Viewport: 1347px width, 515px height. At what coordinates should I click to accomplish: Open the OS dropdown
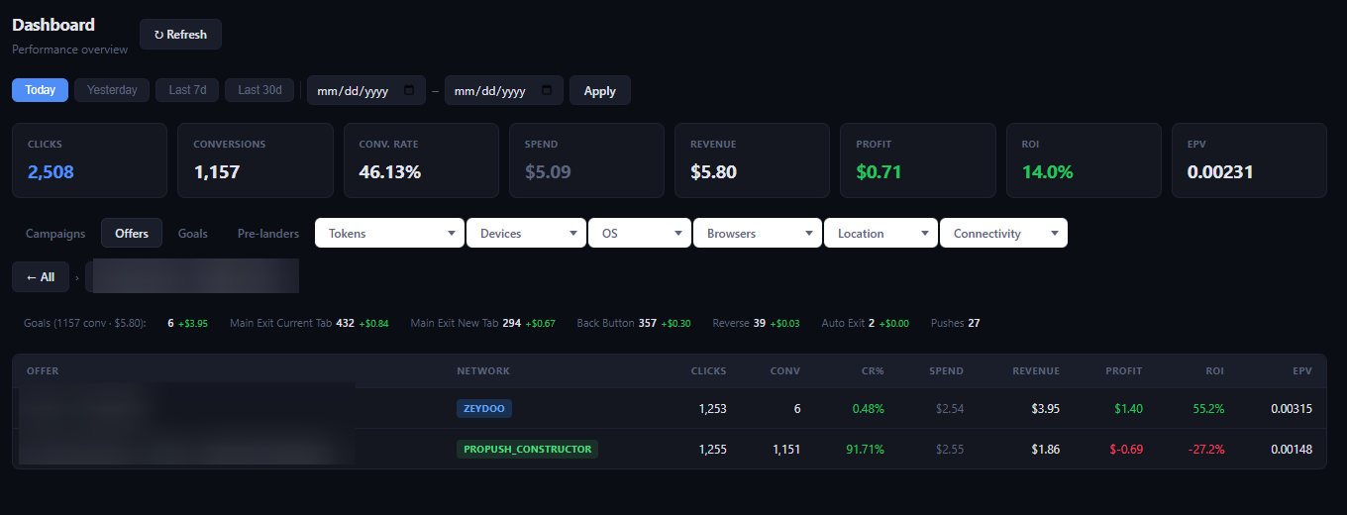[640, 234]
